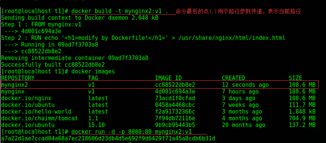Click image ID 'f2a91732366c'

pyautogui.click(x=175, y=111)
